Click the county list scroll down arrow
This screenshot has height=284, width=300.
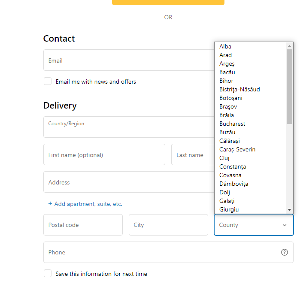pos(289,210)
